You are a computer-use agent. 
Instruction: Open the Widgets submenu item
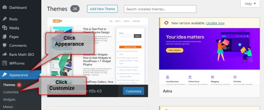click(9, 99)
